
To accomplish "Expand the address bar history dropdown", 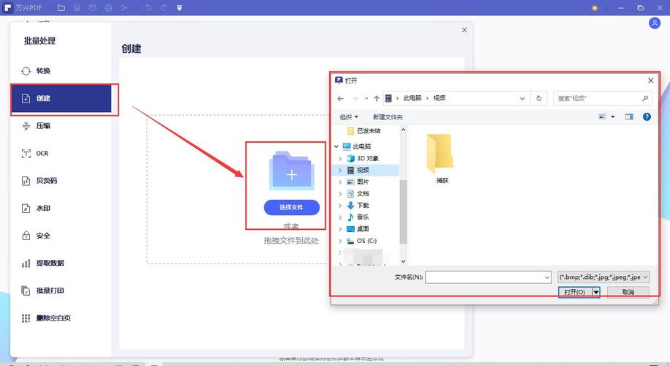I will pyautogui.click(x=522, y=98).
